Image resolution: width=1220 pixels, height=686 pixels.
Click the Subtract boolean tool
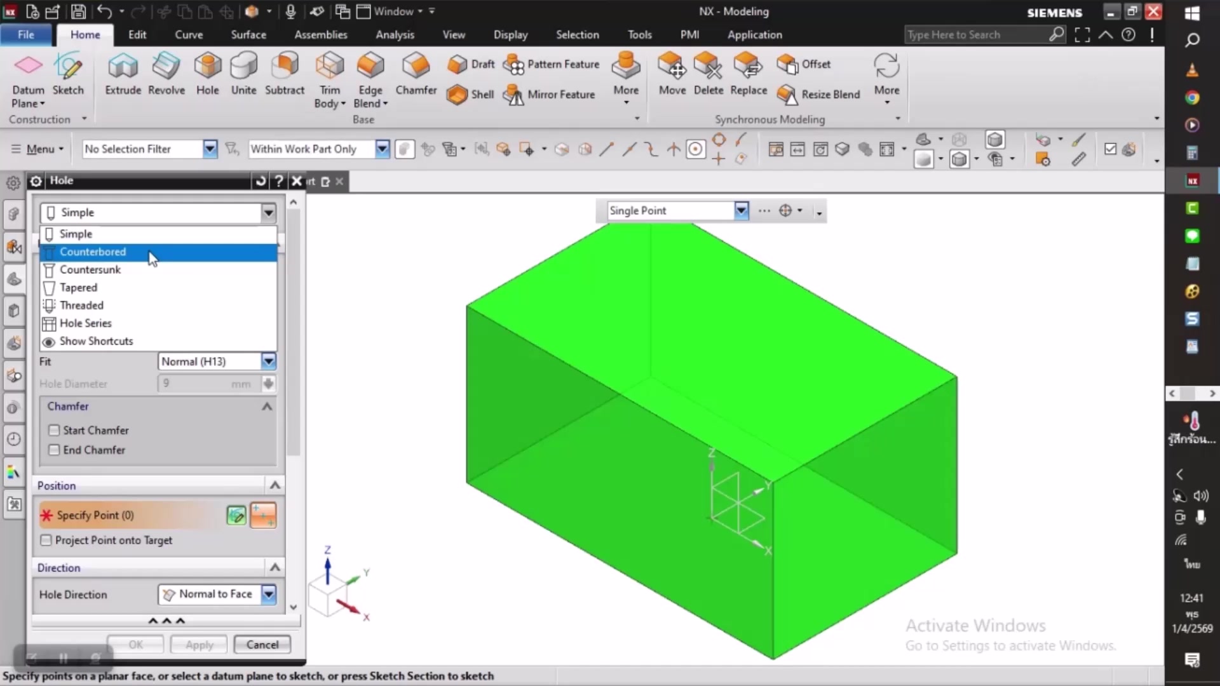coord(285,74)
